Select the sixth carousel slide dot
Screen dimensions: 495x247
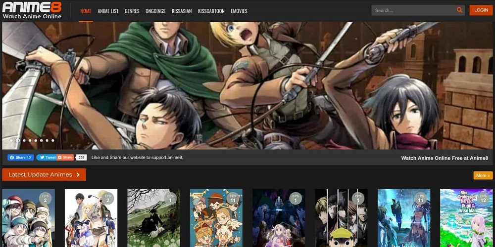(x=42, y=140)
